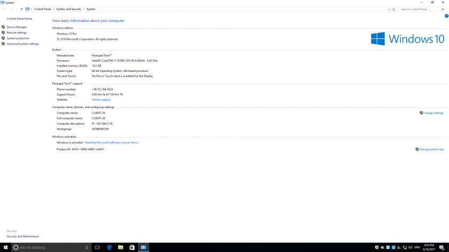Expand the address bar history dropdown
Viewport: 449px width, 252px height.
389,9
